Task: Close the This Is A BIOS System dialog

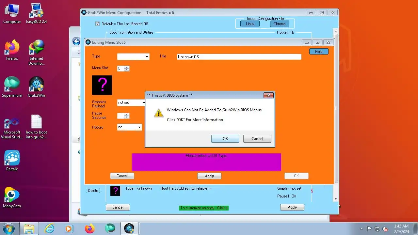Action: pos(268,95)
